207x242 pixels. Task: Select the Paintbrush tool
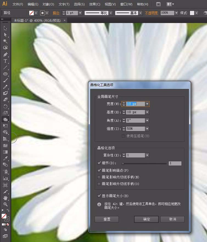tap(5, 80)
